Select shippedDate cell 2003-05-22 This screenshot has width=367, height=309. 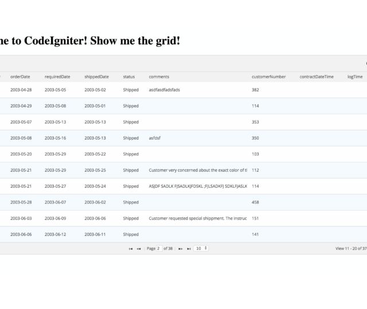click(95, 154)
